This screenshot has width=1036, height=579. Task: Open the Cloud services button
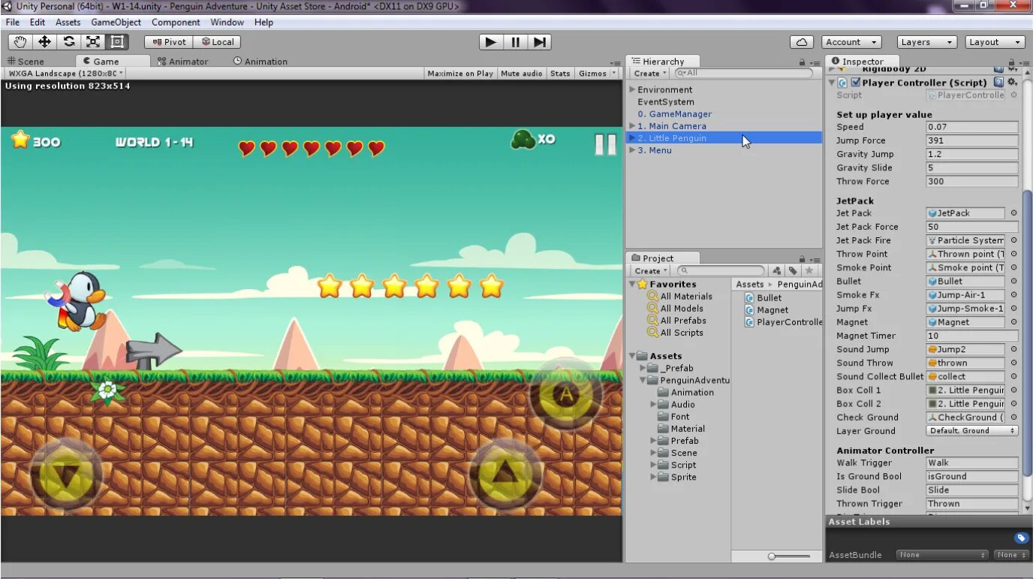[802, 42]
